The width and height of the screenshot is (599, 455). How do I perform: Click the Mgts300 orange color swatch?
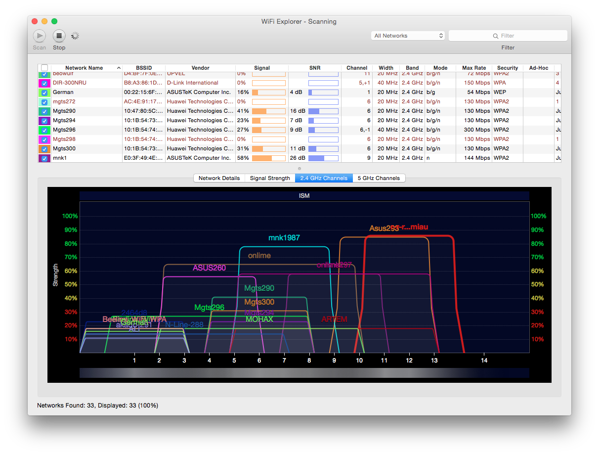pos(44,148)
